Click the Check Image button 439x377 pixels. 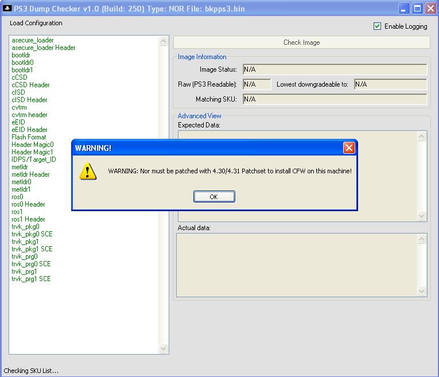click(301, 42)
